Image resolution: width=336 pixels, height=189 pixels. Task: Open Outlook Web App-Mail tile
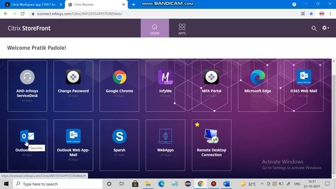tap(73, 145)
